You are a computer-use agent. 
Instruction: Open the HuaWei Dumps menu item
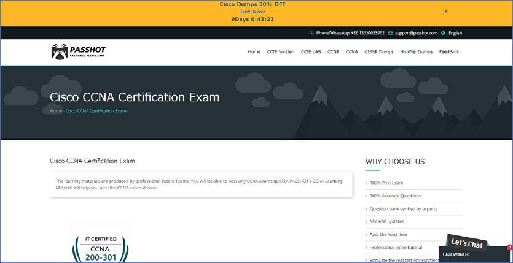(416, 51)
